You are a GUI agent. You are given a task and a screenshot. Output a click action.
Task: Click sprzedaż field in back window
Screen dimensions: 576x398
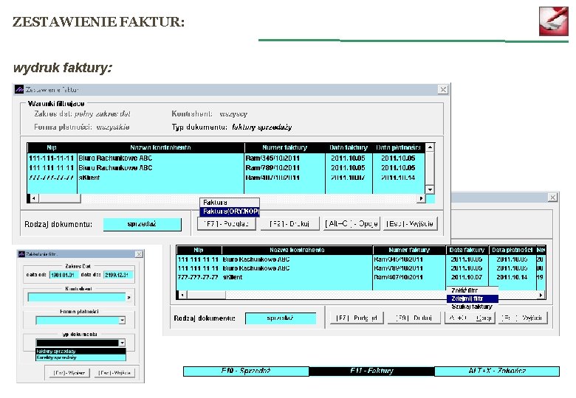point(281,318)
